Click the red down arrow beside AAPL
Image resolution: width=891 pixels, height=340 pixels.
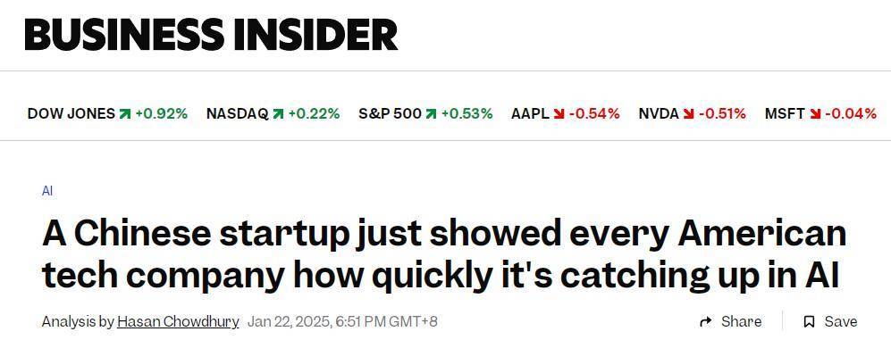click(559, 114)
